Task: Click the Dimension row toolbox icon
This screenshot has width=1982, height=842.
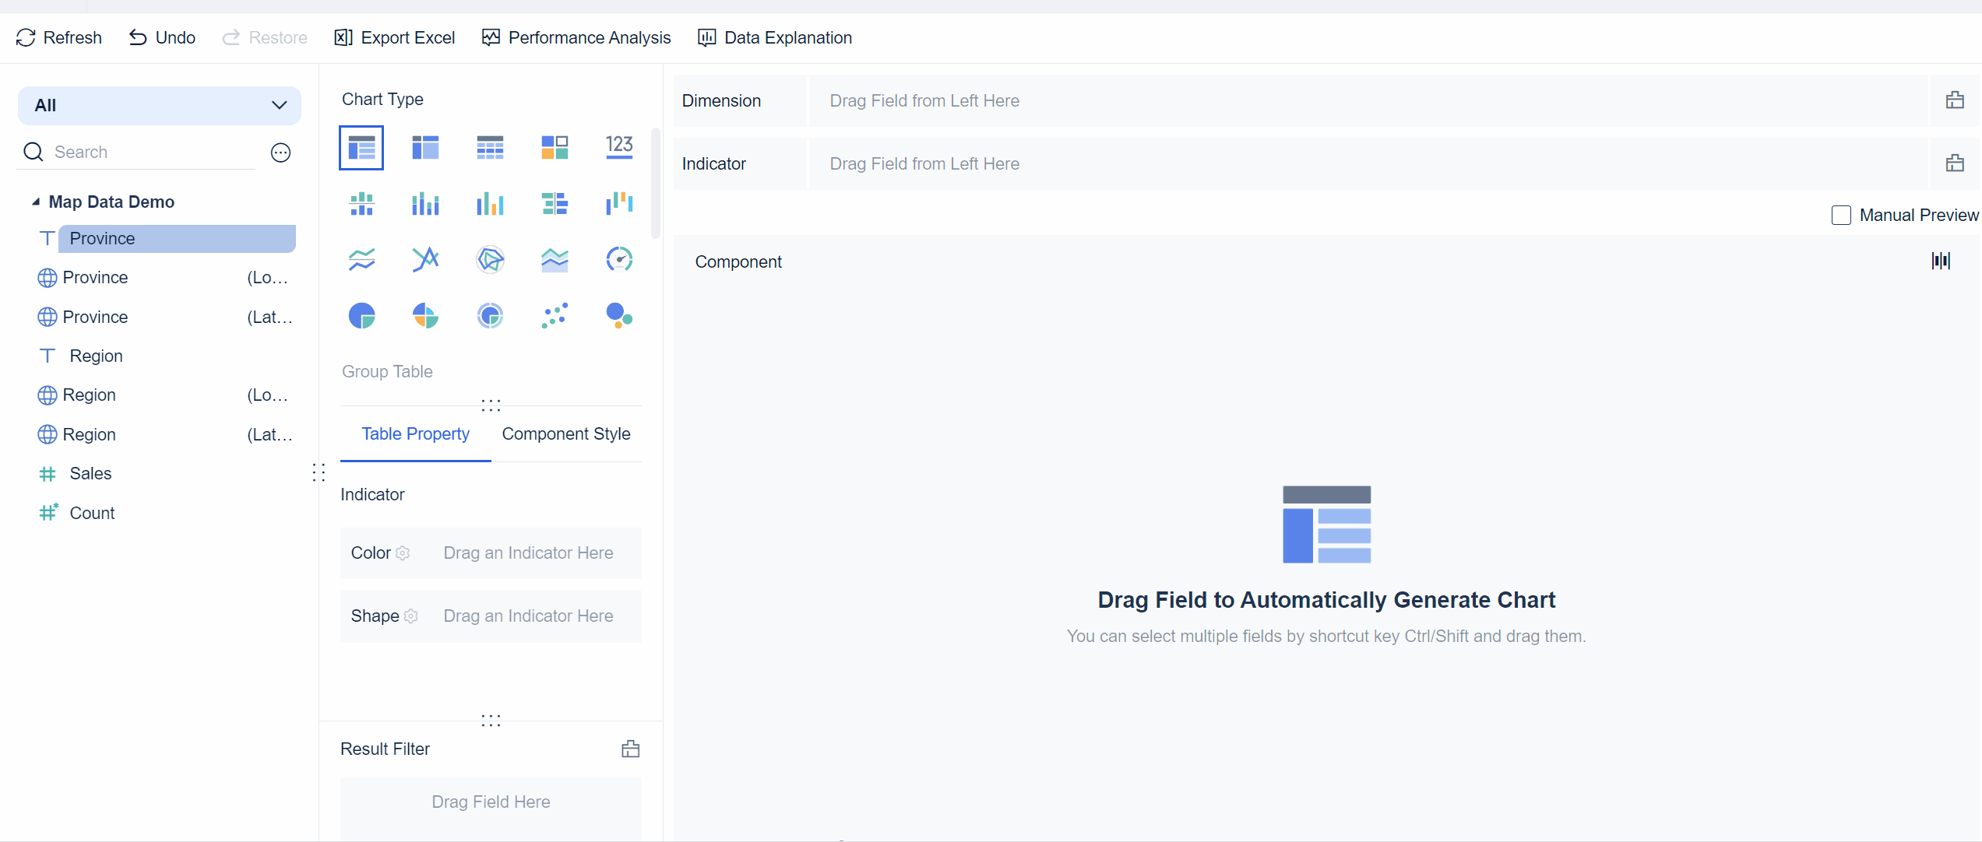Action: (1955, 100)
